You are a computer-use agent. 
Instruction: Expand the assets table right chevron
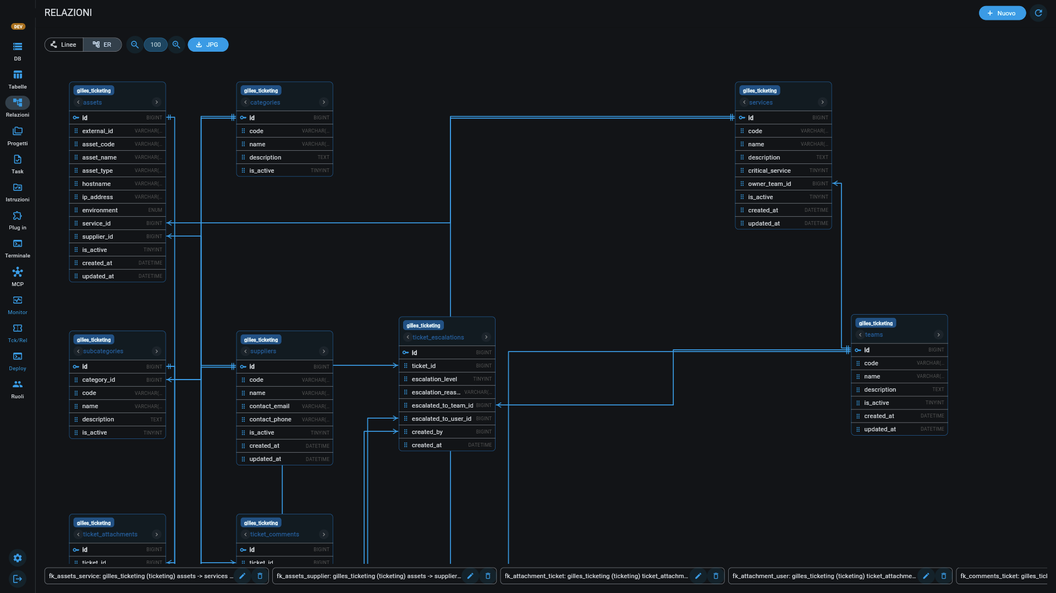(x=157, y=102)
